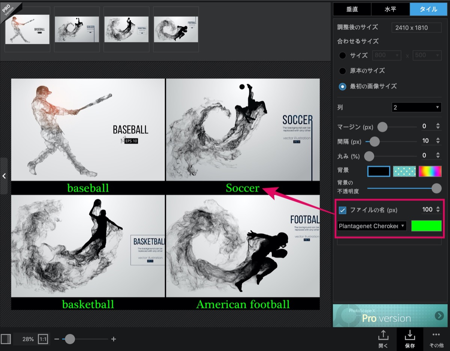Switch to the 垂直 tab
The width and height of the screenshot is (450, 351).
[352, 9]
